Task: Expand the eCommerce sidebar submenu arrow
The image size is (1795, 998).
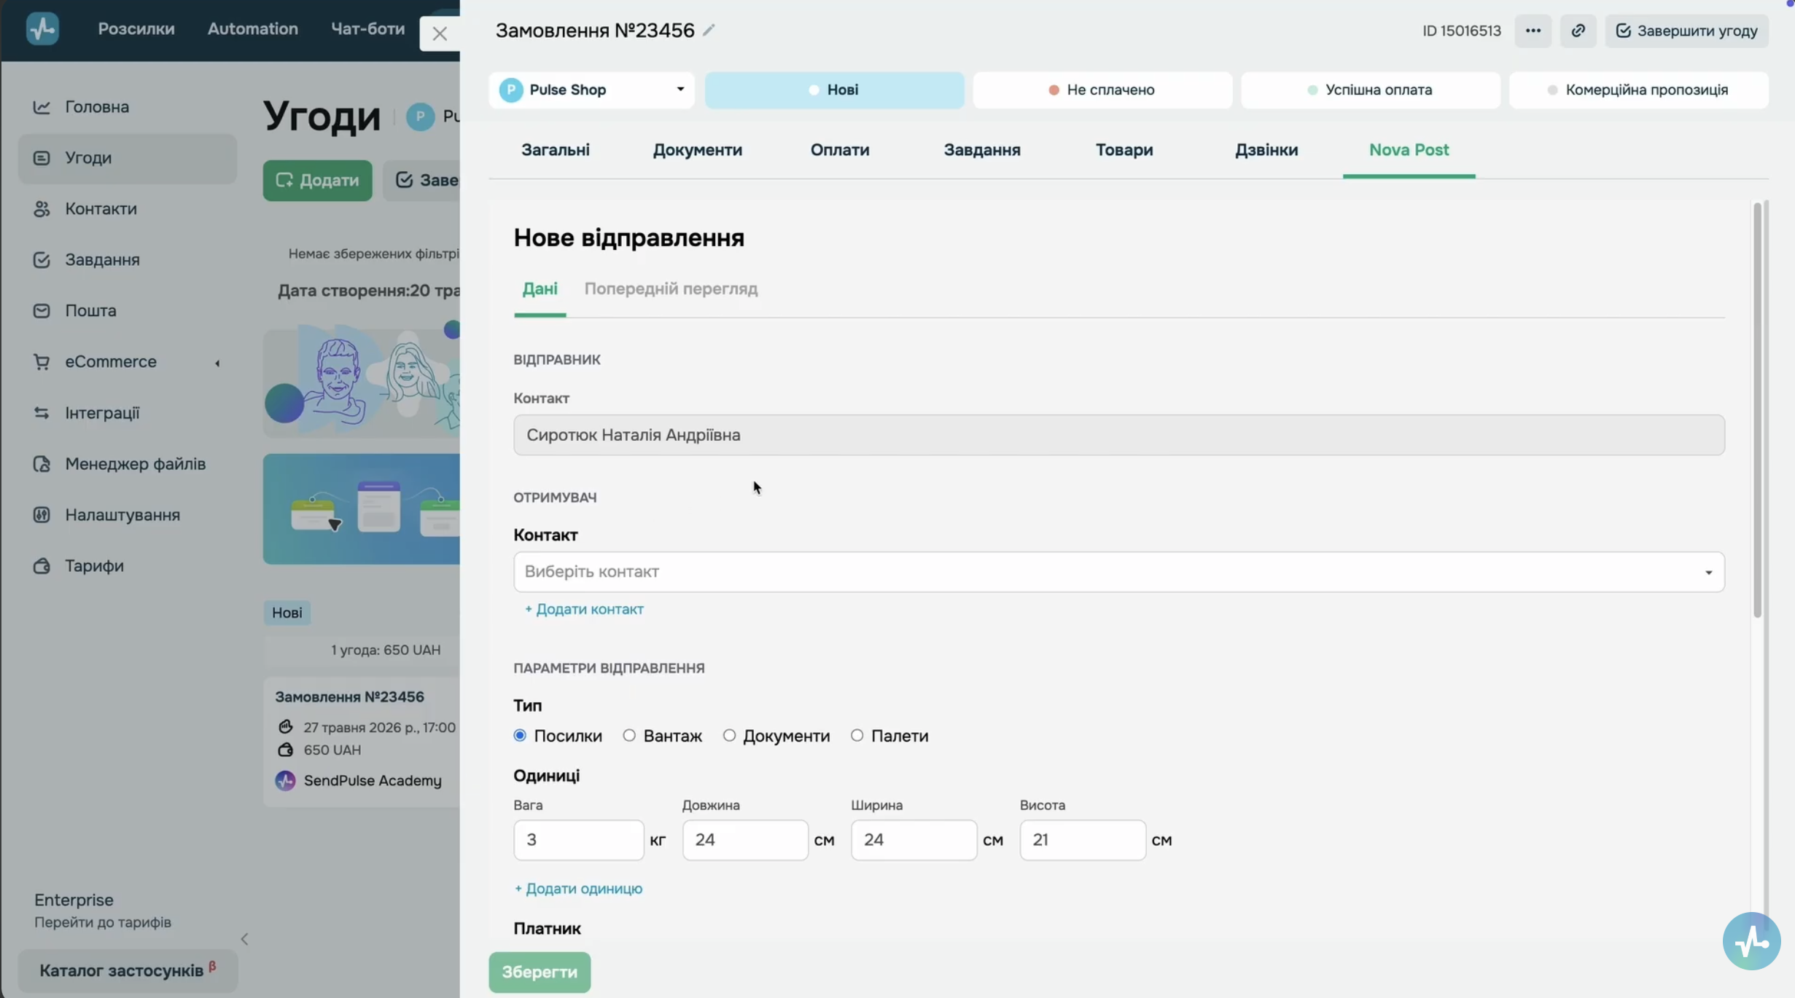Action: tap(217, 363)
